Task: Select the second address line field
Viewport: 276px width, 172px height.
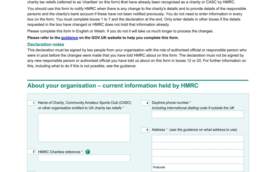Action: click(x=198, y=145)
